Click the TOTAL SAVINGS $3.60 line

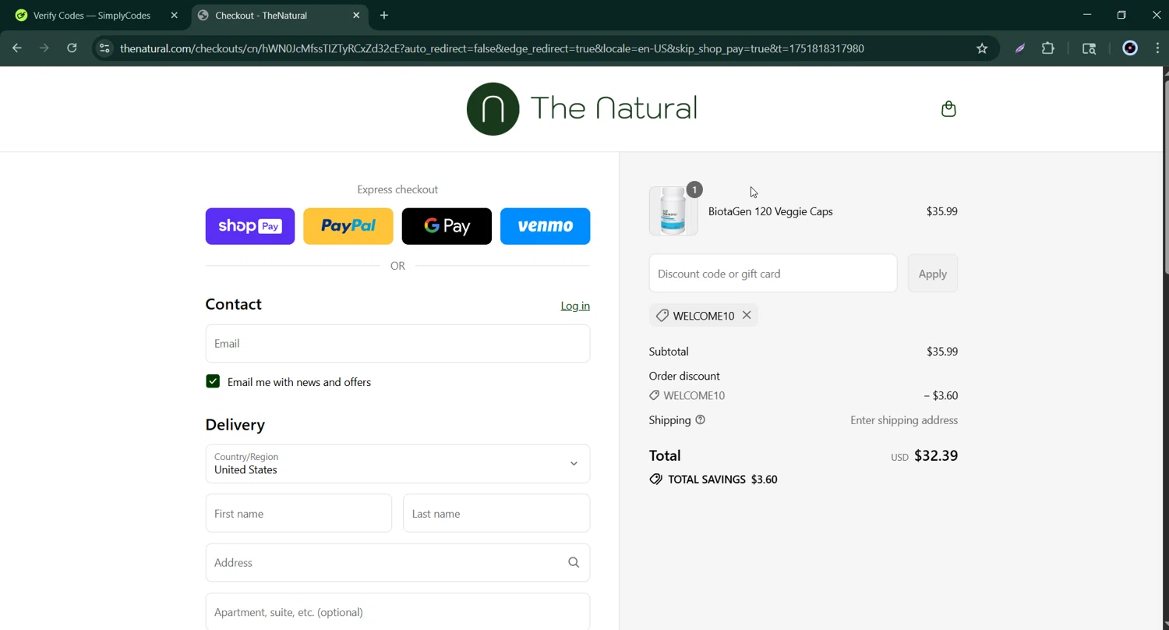tap(713, 480)
